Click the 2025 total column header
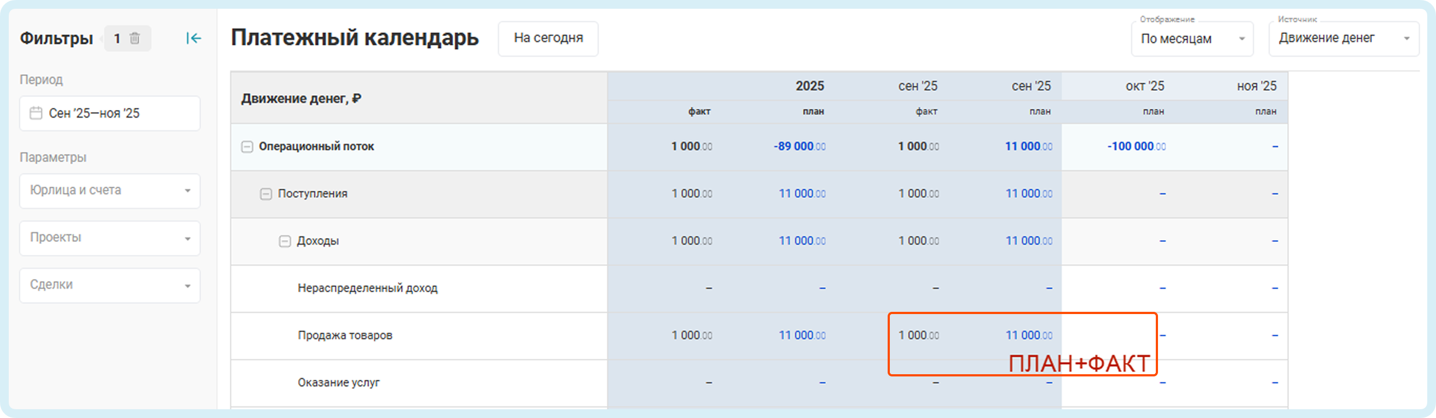This screenshot has height=418, width=1436. point(809,86)
